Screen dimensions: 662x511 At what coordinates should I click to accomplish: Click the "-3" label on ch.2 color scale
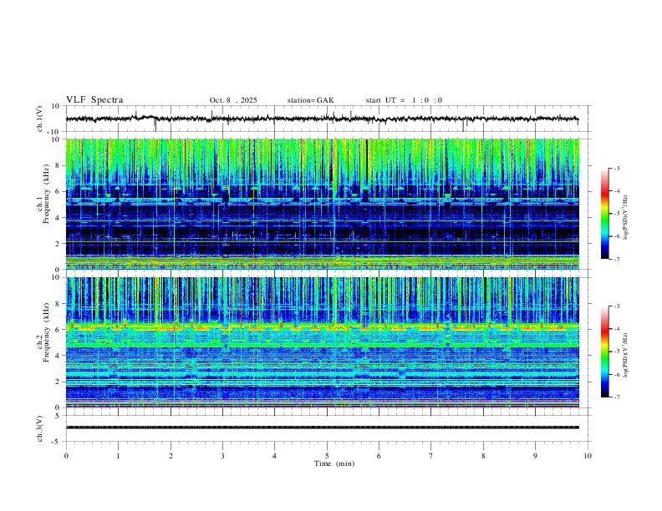pos(616,306)
